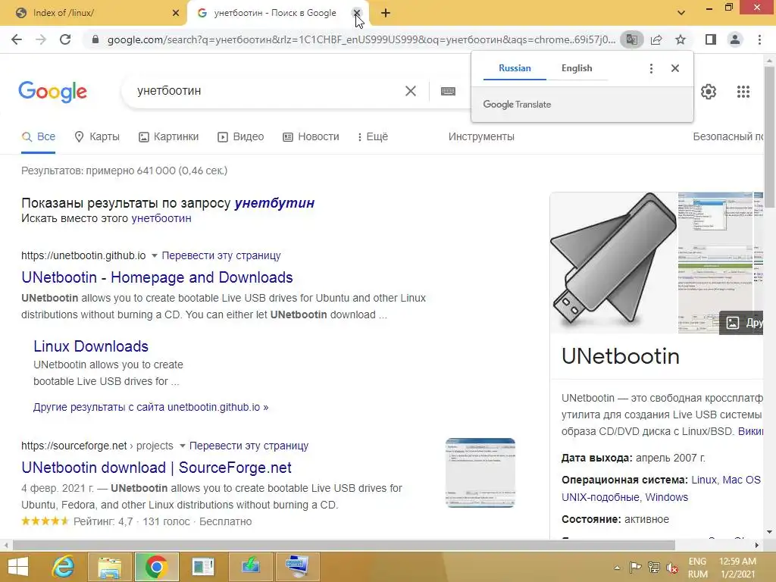Click the Chrome taskbar icon
This screenshot has width=776, height=582.
coord(156,567)
